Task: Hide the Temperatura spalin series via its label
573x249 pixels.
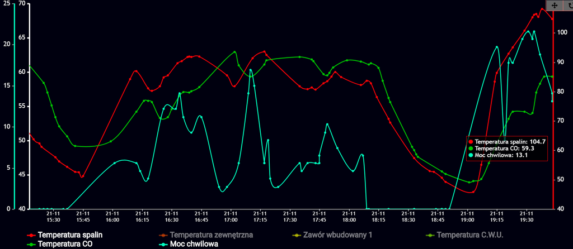Action: [x=70, y=235]
